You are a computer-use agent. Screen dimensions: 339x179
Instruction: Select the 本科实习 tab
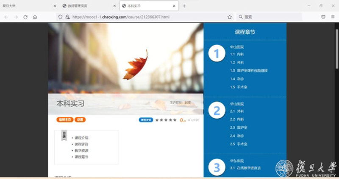click(149, 6)
